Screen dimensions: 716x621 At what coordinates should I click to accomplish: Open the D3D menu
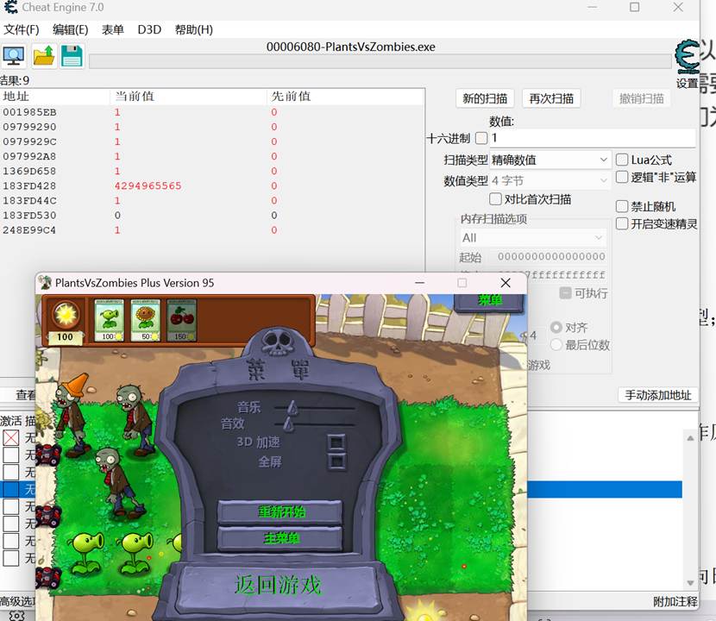[x=149, y=29]
